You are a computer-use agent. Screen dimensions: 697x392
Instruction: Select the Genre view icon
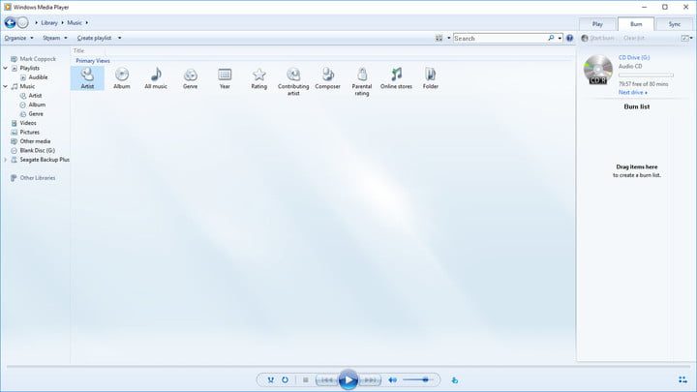pyautogui.click(x=191, y=75)
